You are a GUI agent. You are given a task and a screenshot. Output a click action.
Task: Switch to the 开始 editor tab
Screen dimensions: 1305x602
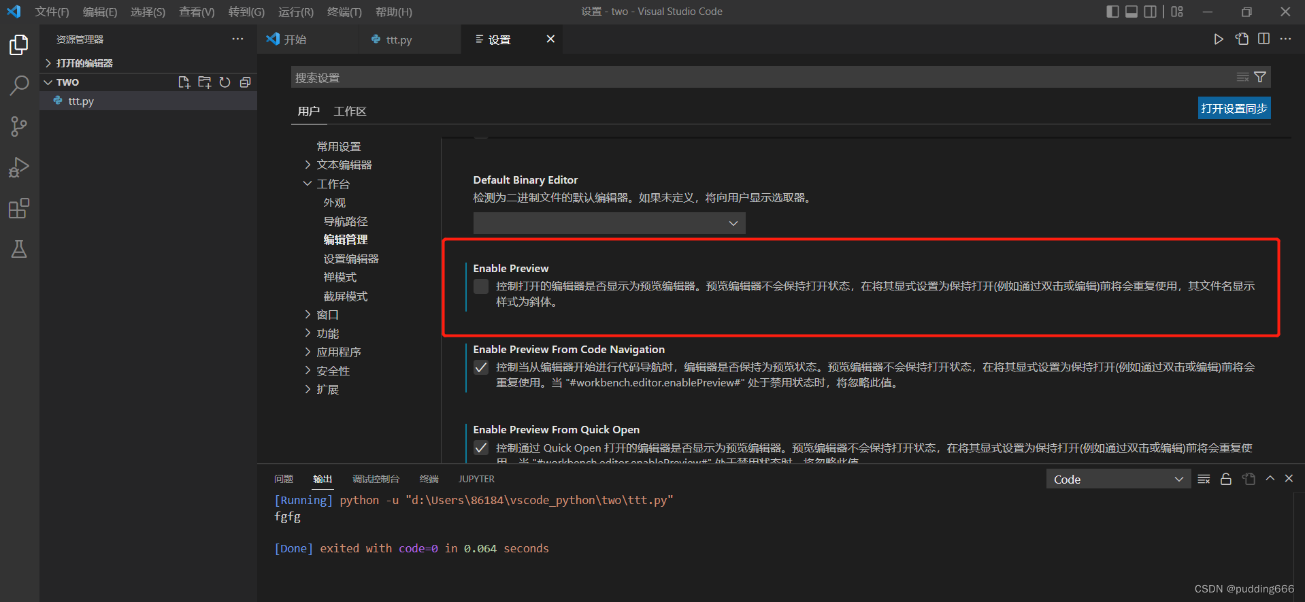[x=308, y=39]
